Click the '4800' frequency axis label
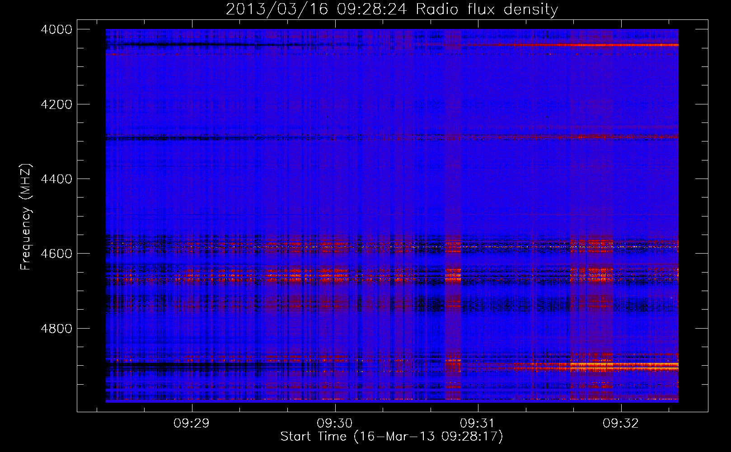The image size is (731, 452). (56, 328)
